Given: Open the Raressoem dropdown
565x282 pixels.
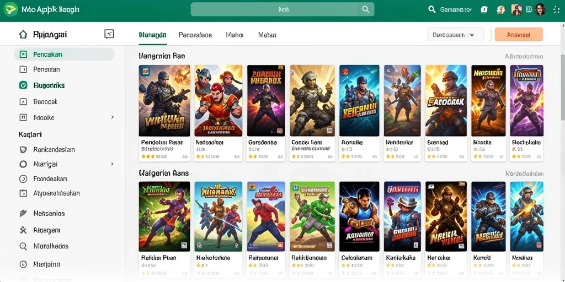Looking at the screenshot, I should (455, 35).
